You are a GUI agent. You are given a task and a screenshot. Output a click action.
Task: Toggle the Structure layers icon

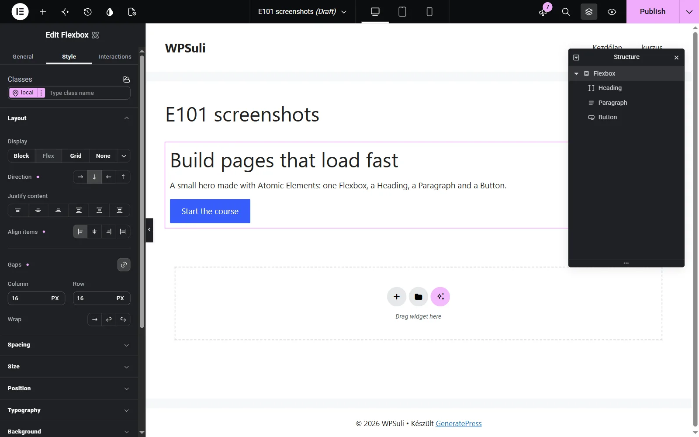pos(589,12)
